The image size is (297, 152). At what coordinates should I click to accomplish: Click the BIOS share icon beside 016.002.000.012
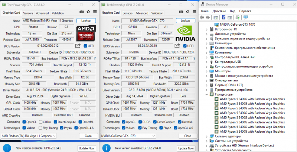pyautogui.click(x=78, y=46)
